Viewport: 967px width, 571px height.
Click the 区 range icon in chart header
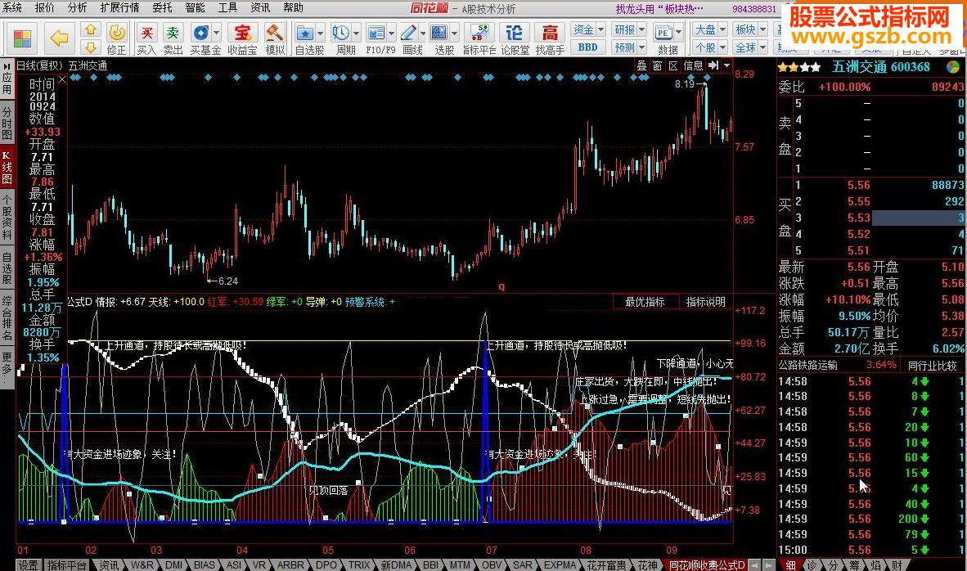click(673, 65)
